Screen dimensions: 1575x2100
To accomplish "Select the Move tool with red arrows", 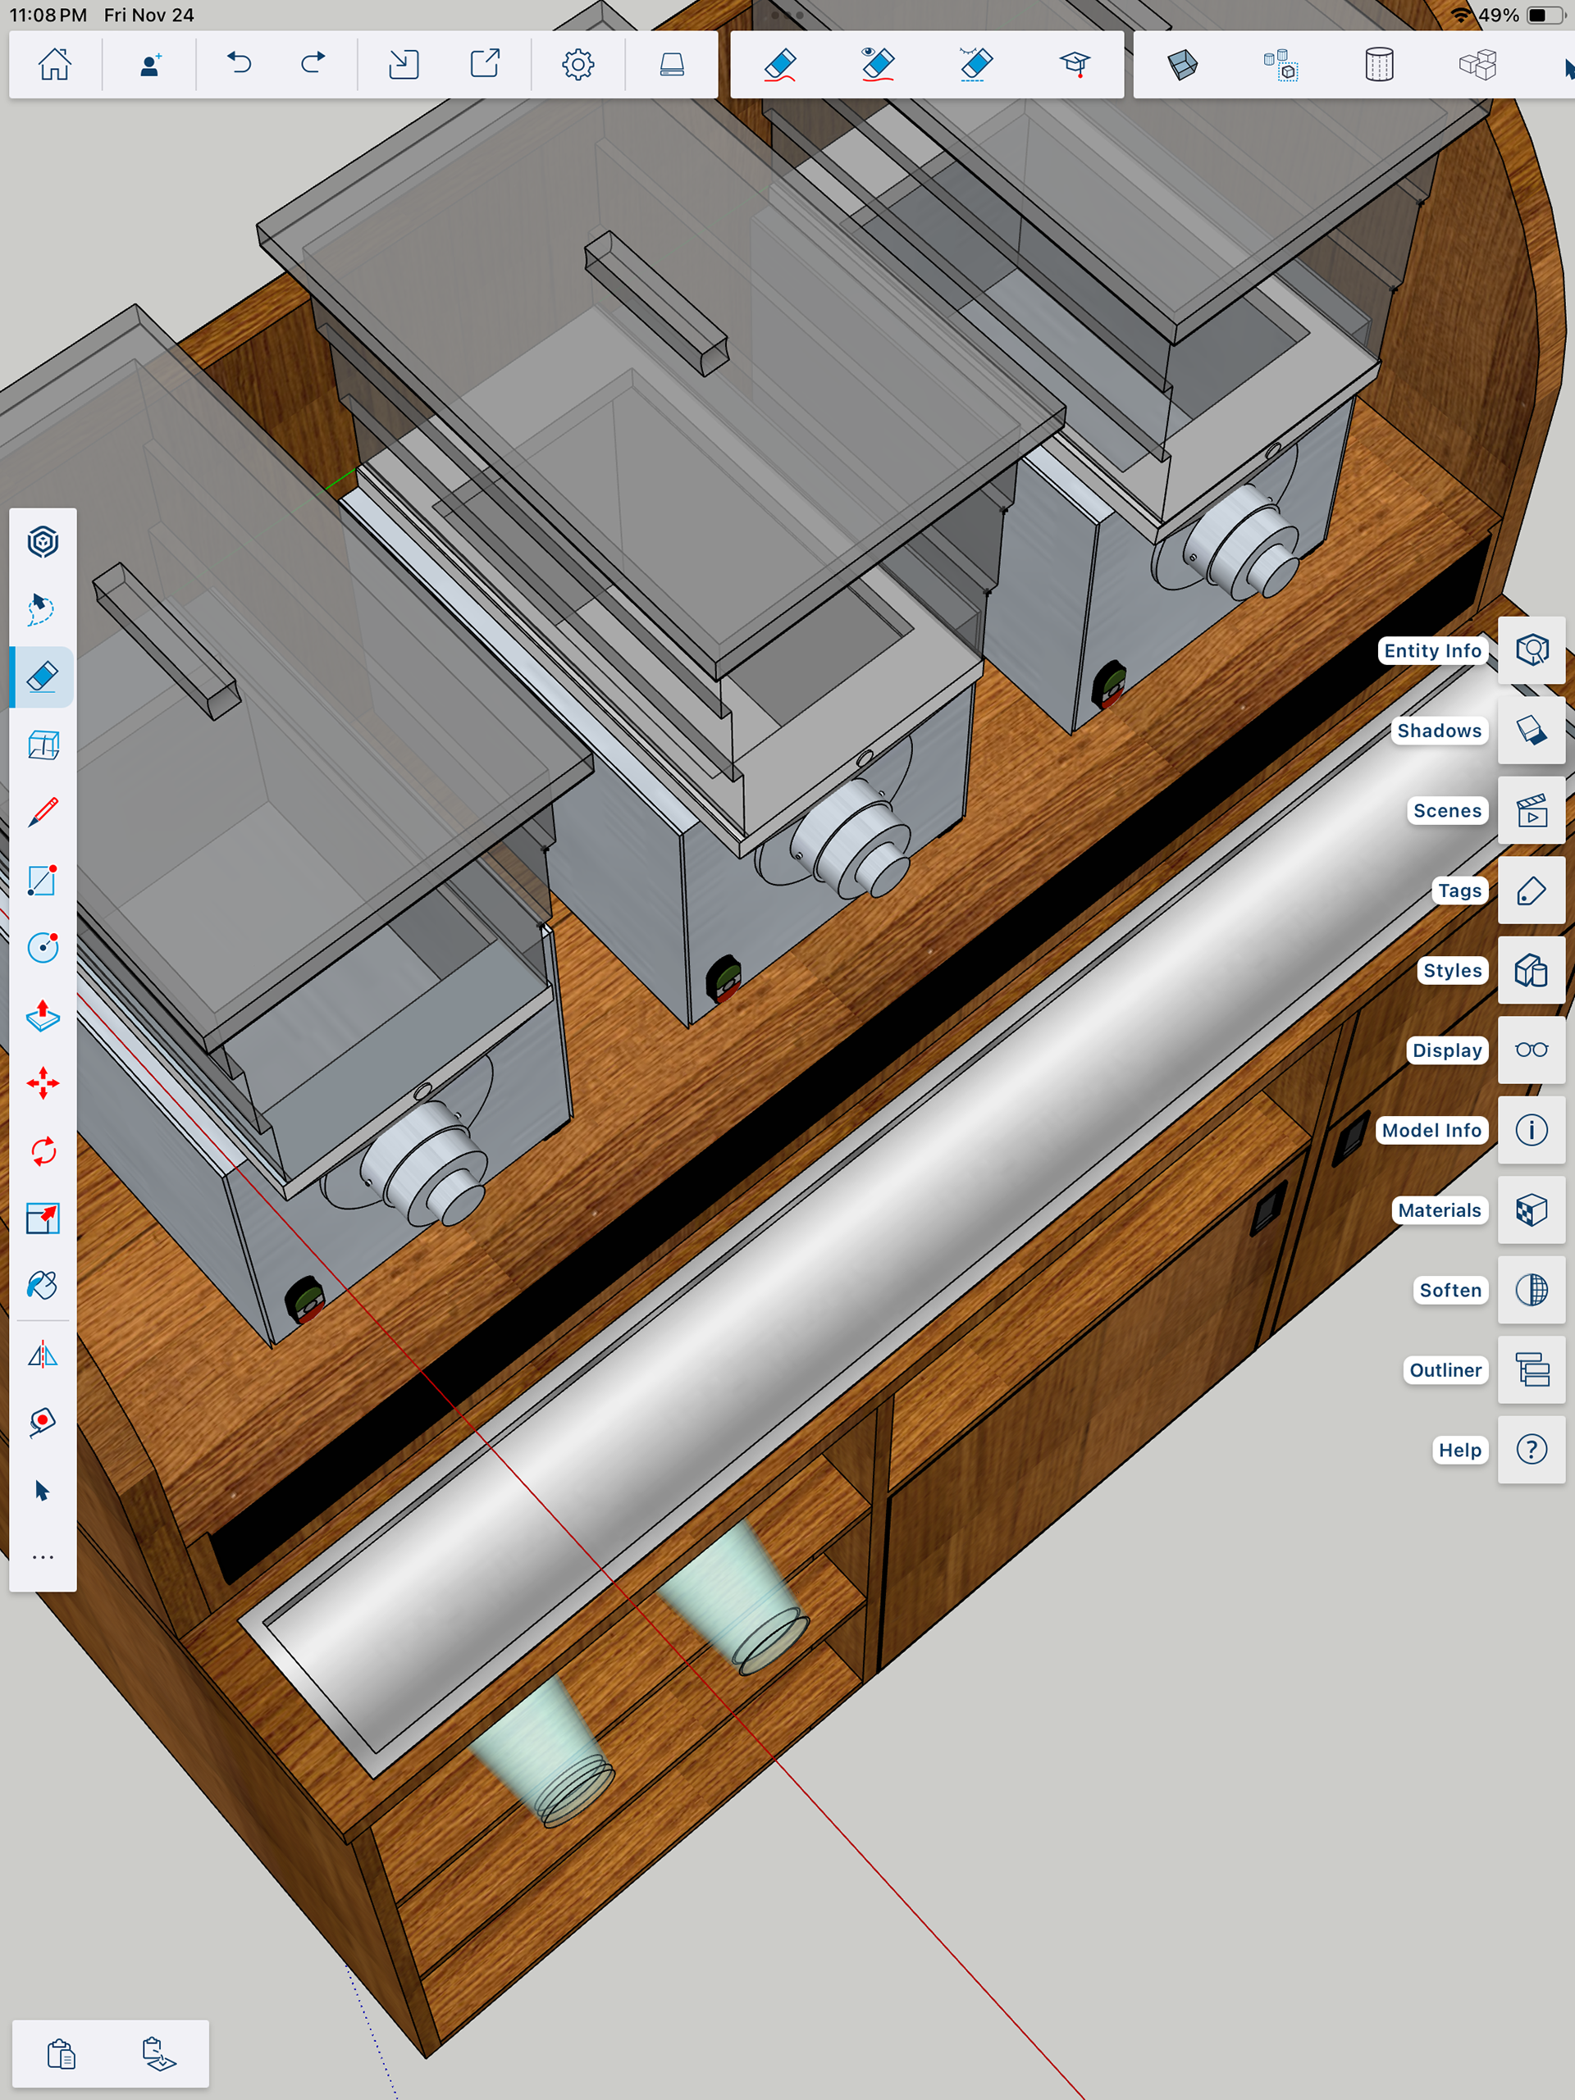I will tap(43, 1083).
